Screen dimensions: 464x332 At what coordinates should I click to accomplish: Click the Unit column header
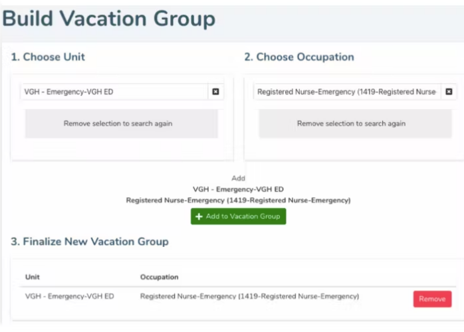coord(32,277)
